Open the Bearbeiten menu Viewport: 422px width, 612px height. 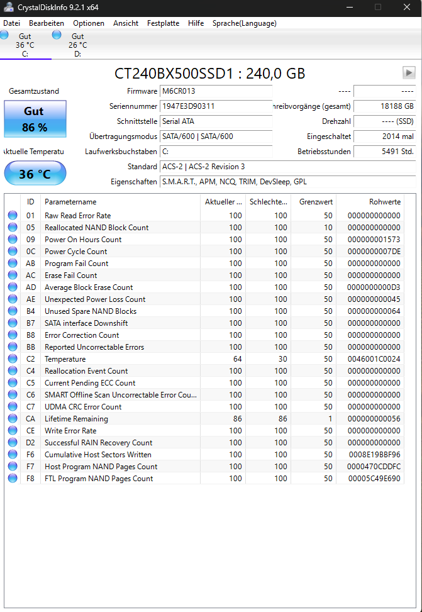point(47,23)
